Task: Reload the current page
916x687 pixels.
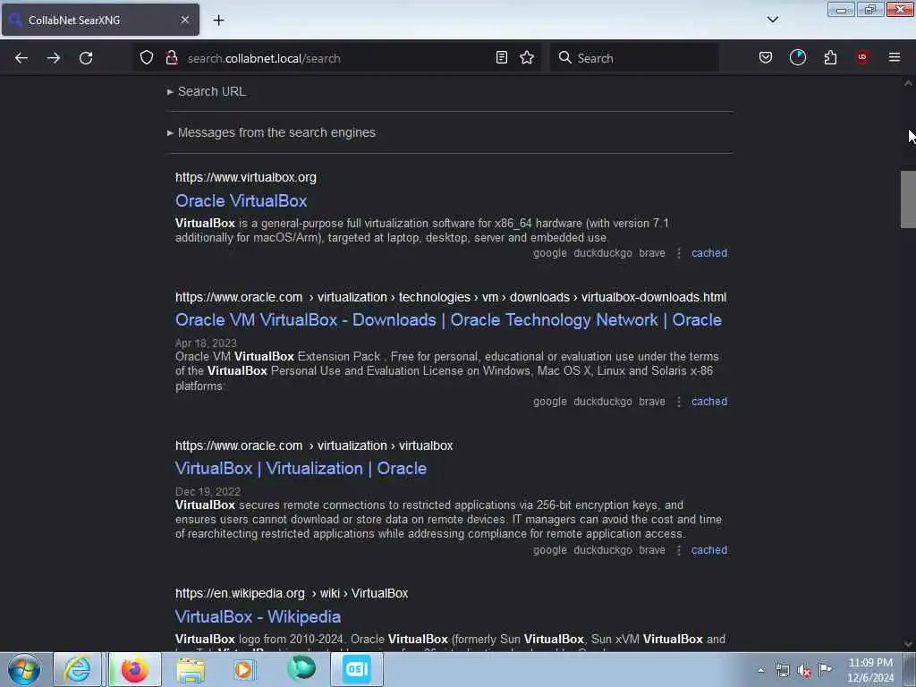Action: click(86, 58)
